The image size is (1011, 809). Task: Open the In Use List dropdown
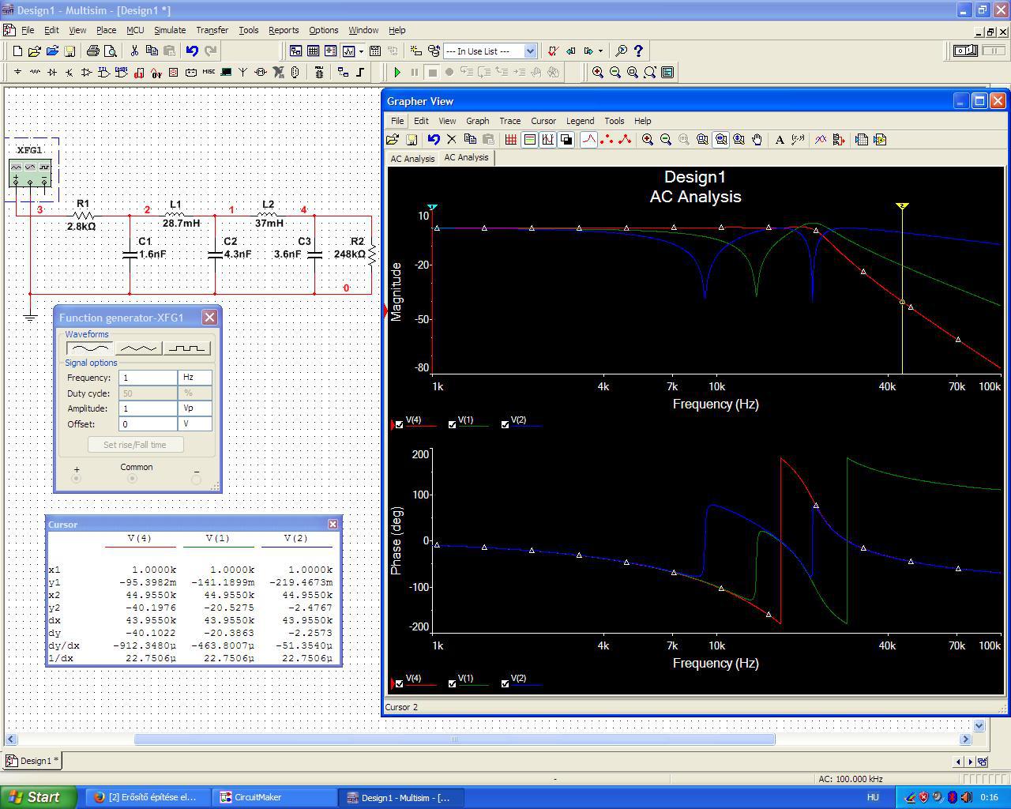pyautogui.click(x=530, y=51)
